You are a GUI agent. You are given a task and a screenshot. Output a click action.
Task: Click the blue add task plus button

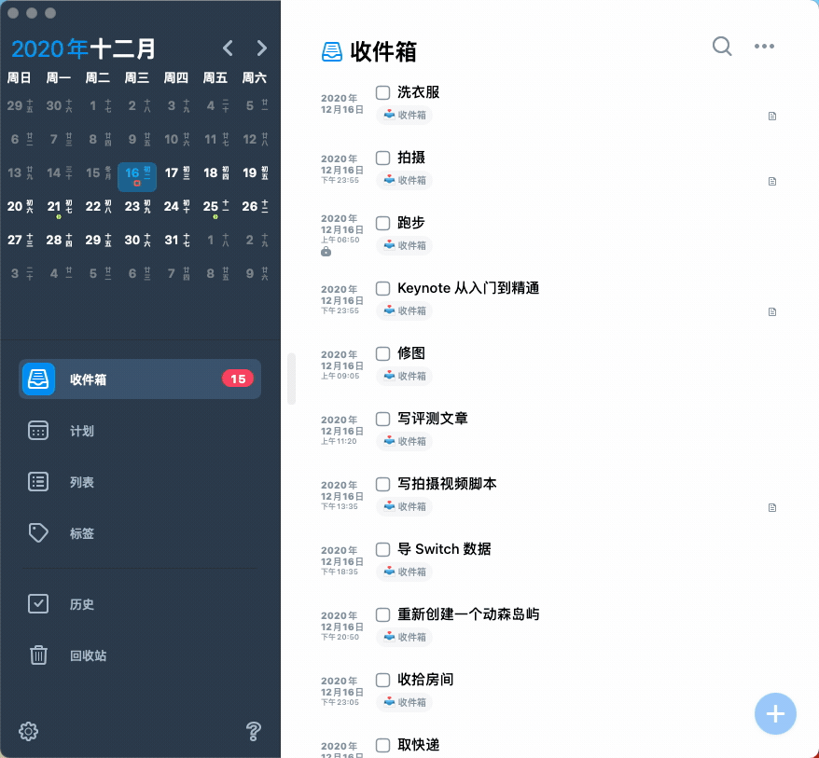pos(775,713)
